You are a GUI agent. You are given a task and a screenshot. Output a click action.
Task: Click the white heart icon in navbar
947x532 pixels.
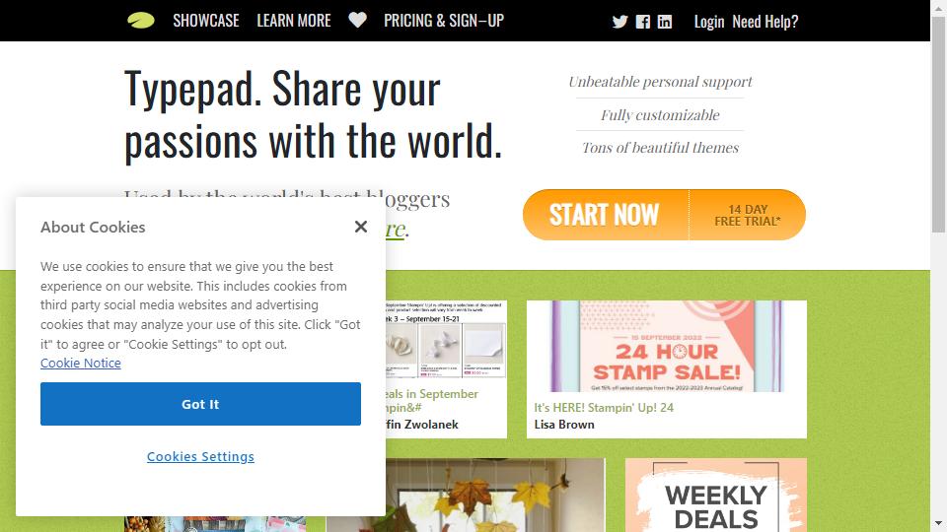tap(357, 20)
